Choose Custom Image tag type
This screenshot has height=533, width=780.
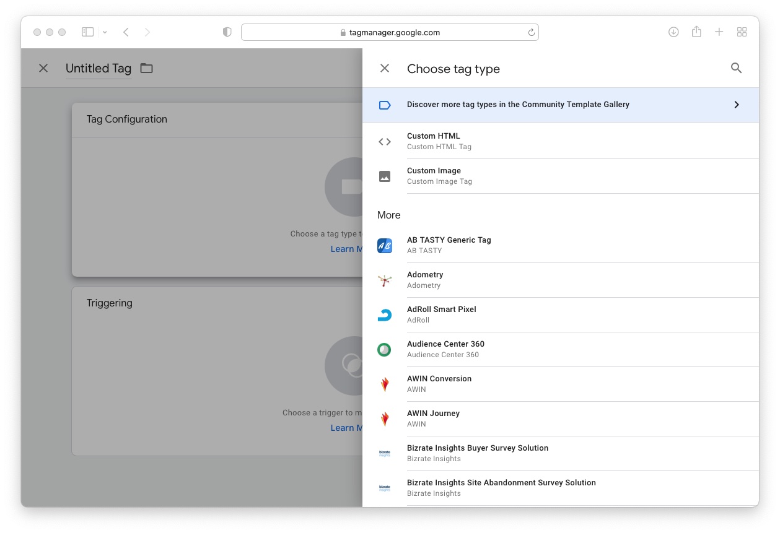tap(561, 176)
